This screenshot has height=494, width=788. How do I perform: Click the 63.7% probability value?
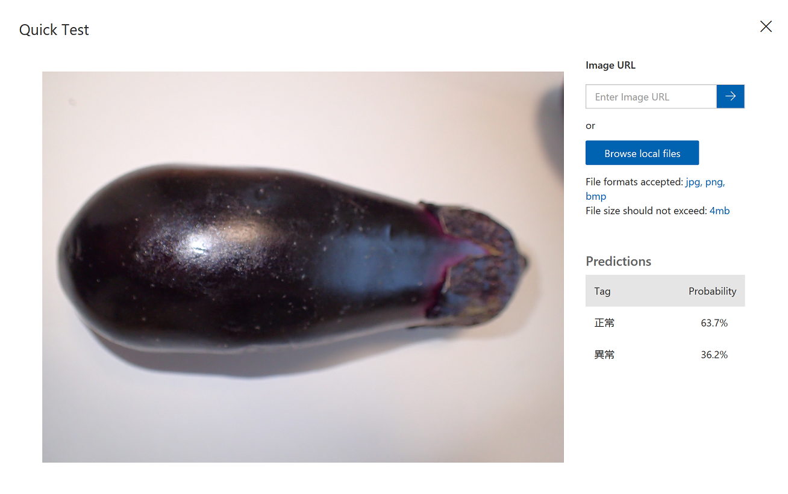[714, 323]
